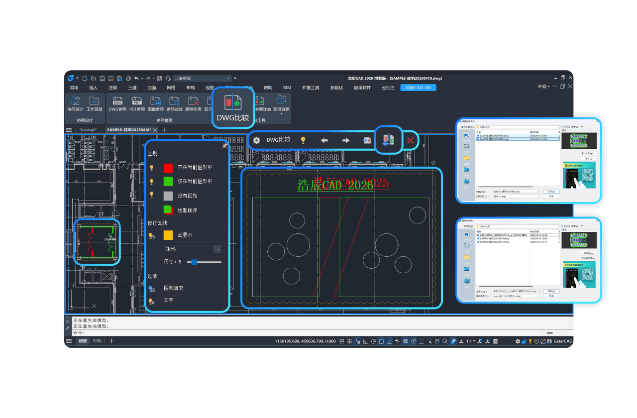Open the GstarCAD application logo menu

(x=71, y=78)
